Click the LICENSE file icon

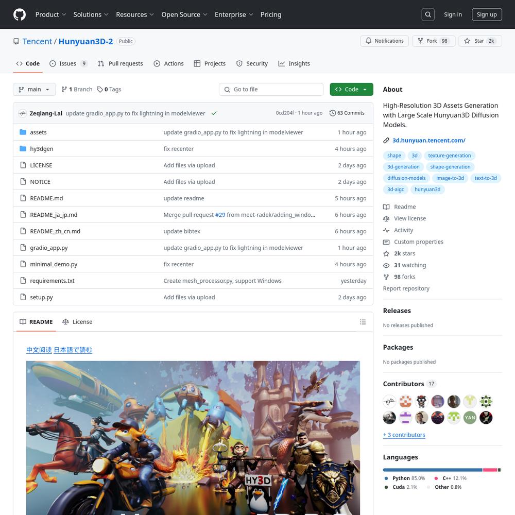[23, 165]
